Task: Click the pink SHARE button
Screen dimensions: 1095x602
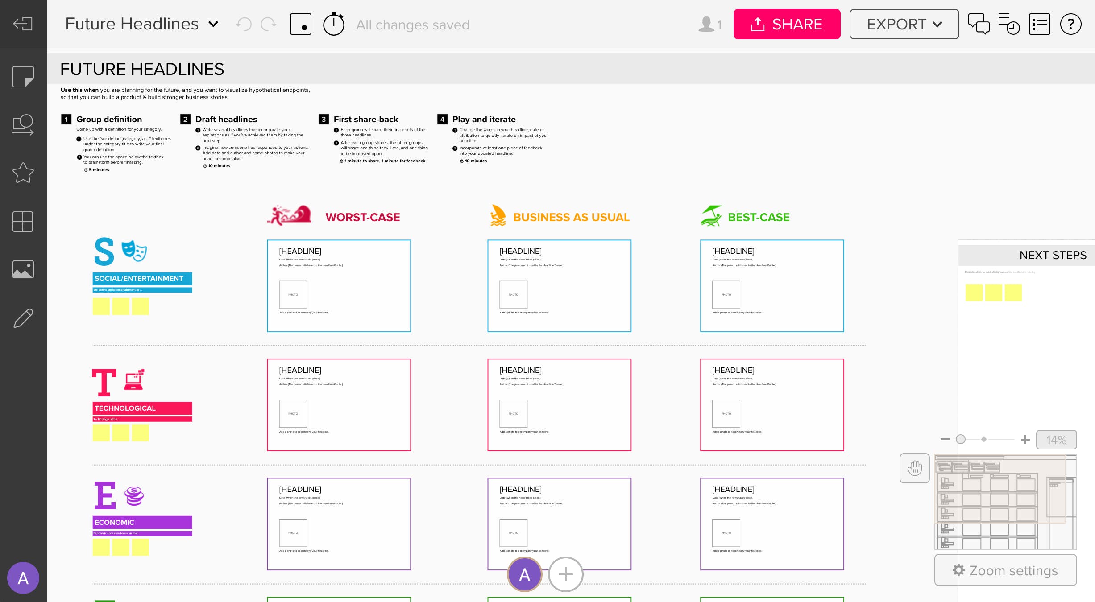Action: tap(787, 24)
